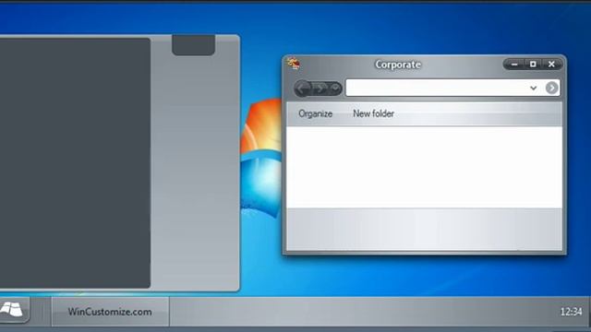
Task: Maximize the Corporate window
Action: pos(533,65)
